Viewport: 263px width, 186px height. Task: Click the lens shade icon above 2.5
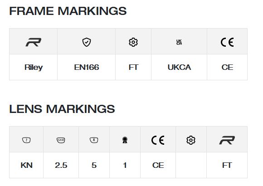click(x=61, y=140)
